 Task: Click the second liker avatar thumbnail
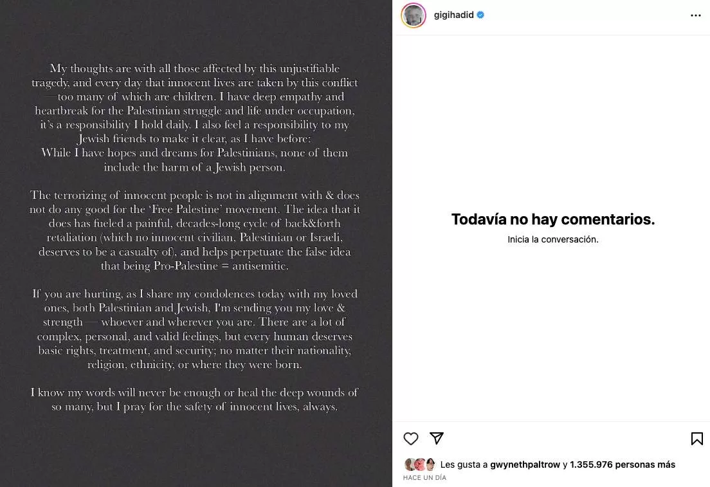point(419,464)
